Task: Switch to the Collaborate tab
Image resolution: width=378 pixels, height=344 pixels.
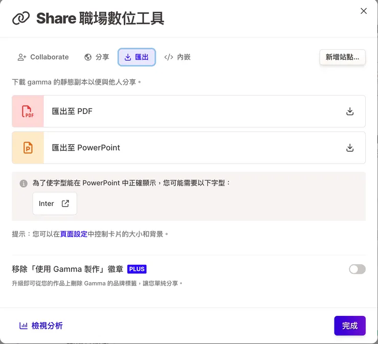Action: [x=43, y=57]
